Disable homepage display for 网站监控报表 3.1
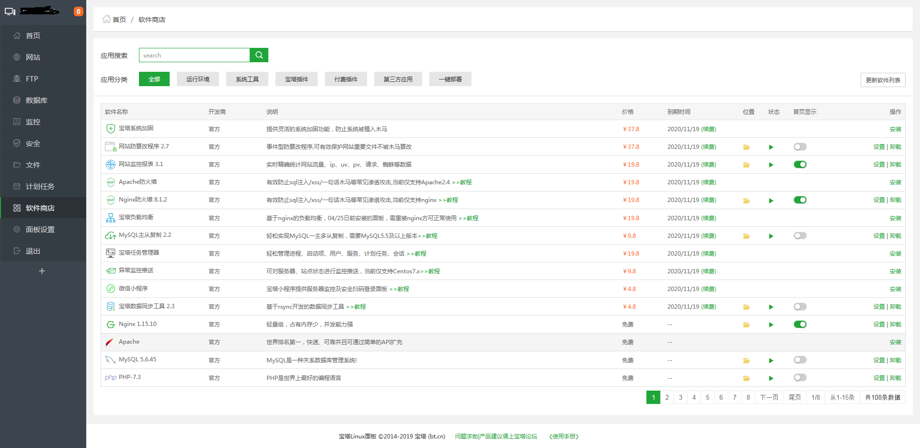Viewport: 920px width, 448px height. [x=800, y=164]
